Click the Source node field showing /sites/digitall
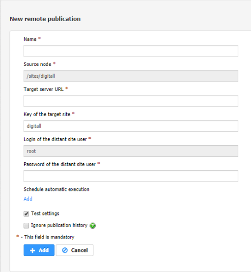The width and height of the screenshot is (251, 272). [x=131, y=76]
